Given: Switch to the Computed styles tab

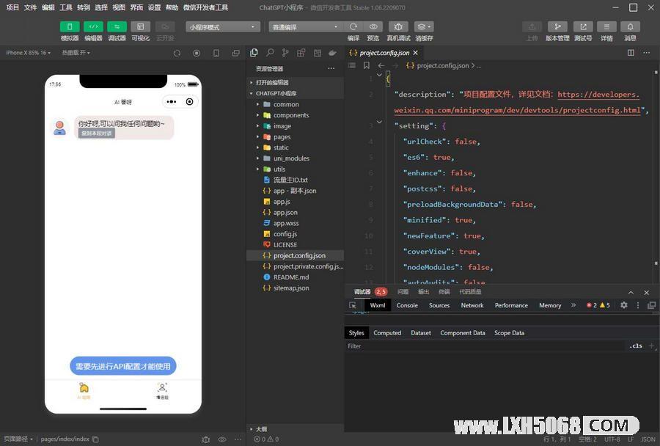Looking at the screenshot, I should click(387, 333).
